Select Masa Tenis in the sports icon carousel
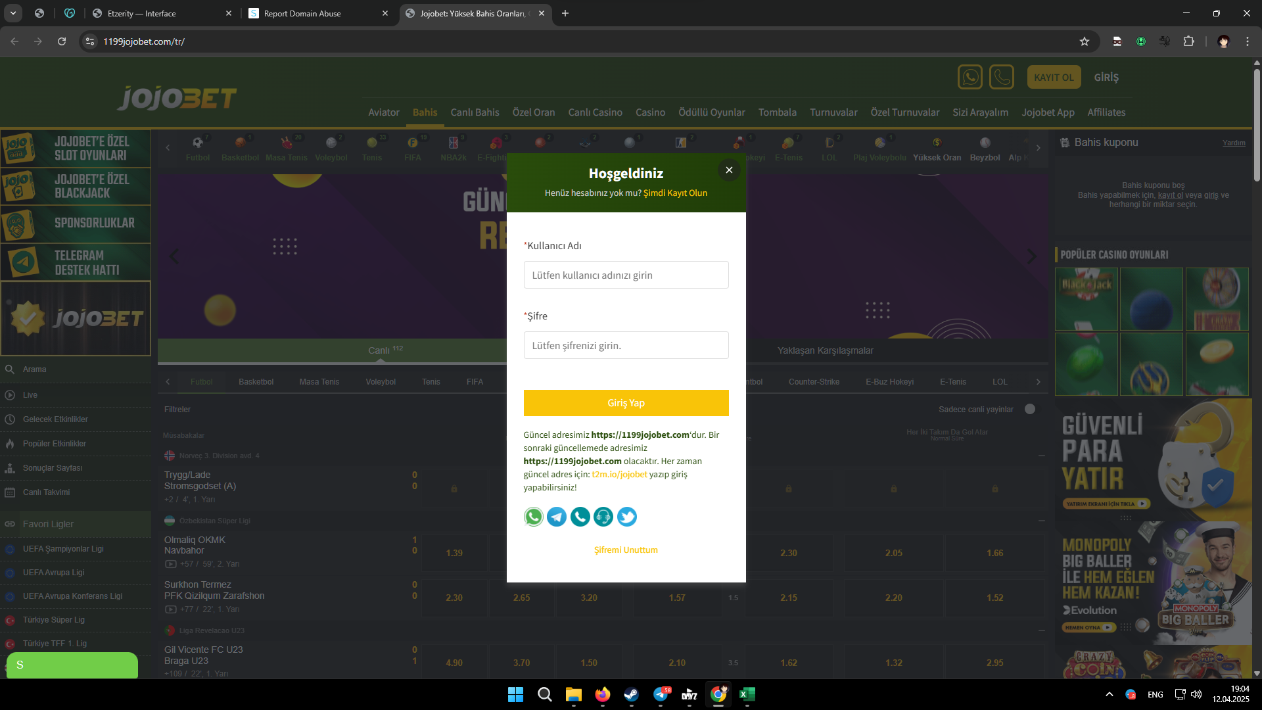This screenshot has height=710, width=1262. coord(287,149)
